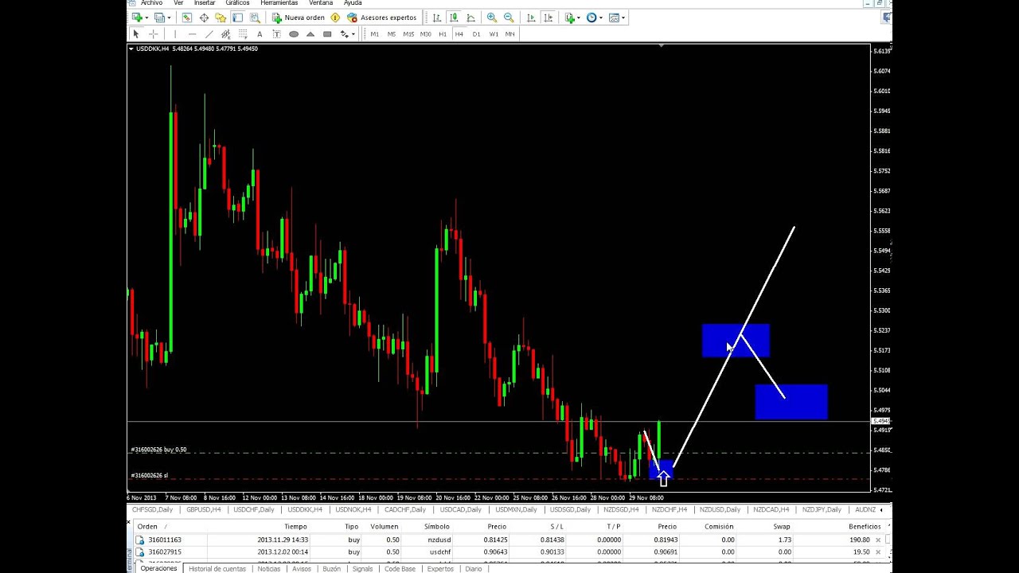Image resolution: width=1019 pixels, height=573 pixels.
Task: Select the Trendline drawing tool
Action: point(209,34)
